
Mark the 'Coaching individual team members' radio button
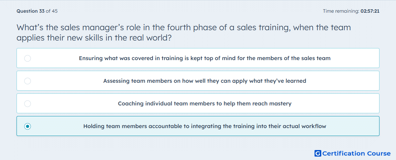tap(28, 104)
